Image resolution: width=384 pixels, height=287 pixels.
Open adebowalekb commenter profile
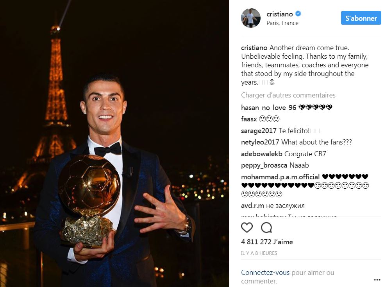point(262,154)
